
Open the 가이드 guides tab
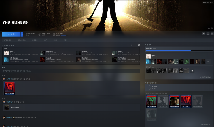click(55, 40)
